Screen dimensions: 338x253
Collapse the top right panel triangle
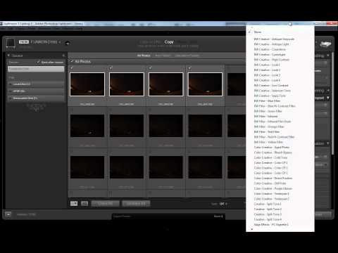[x=328, y=56]
